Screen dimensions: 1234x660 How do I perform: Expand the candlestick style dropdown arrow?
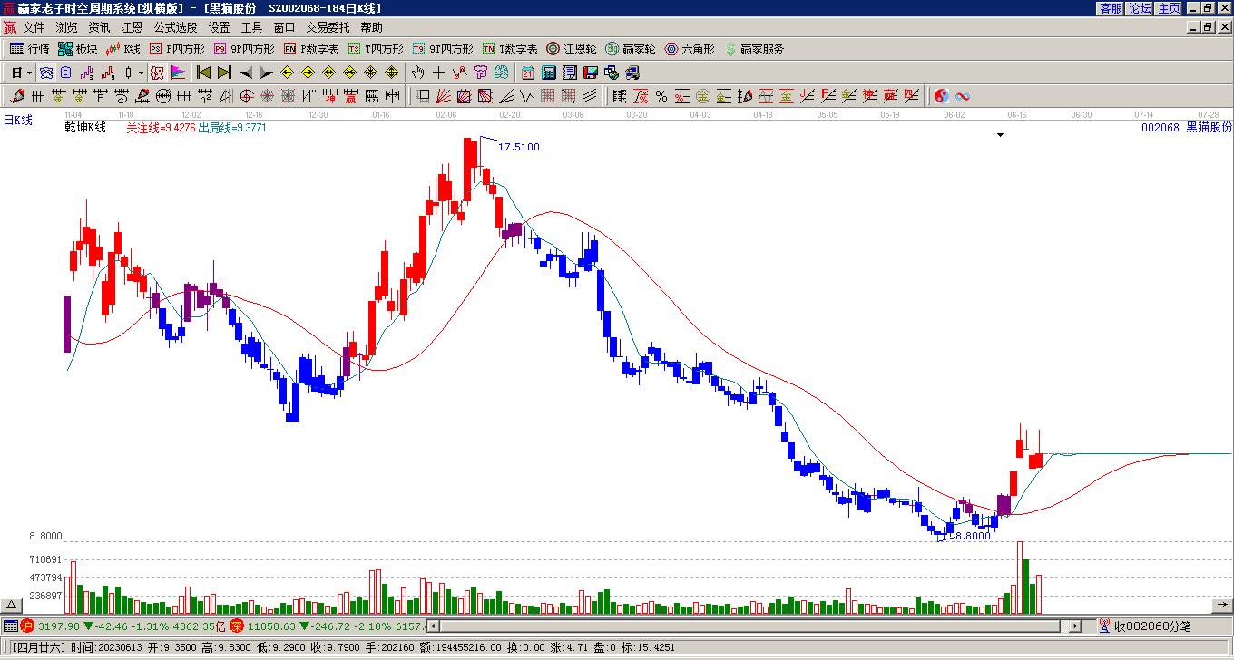tap(141, 73)
